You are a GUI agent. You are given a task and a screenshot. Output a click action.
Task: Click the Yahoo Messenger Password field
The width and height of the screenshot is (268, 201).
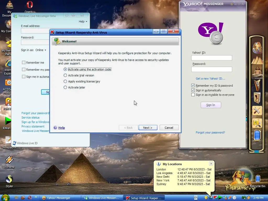point(211,69)
